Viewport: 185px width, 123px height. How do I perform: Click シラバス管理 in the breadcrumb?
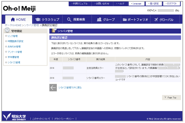[x=32, y=25]
